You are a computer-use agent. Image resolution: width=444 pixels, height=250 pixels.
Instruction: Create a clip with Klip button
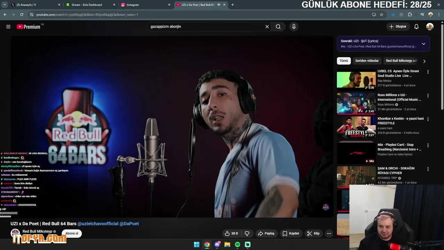coord(313,233)
